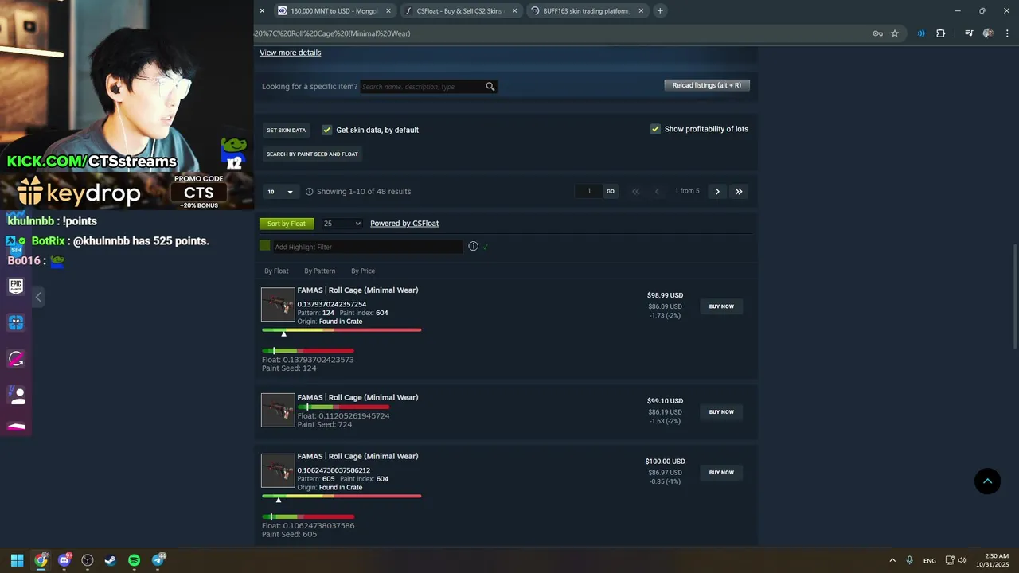Click the page number input field
Screen dimensions: 1019x573
(589, 192)
